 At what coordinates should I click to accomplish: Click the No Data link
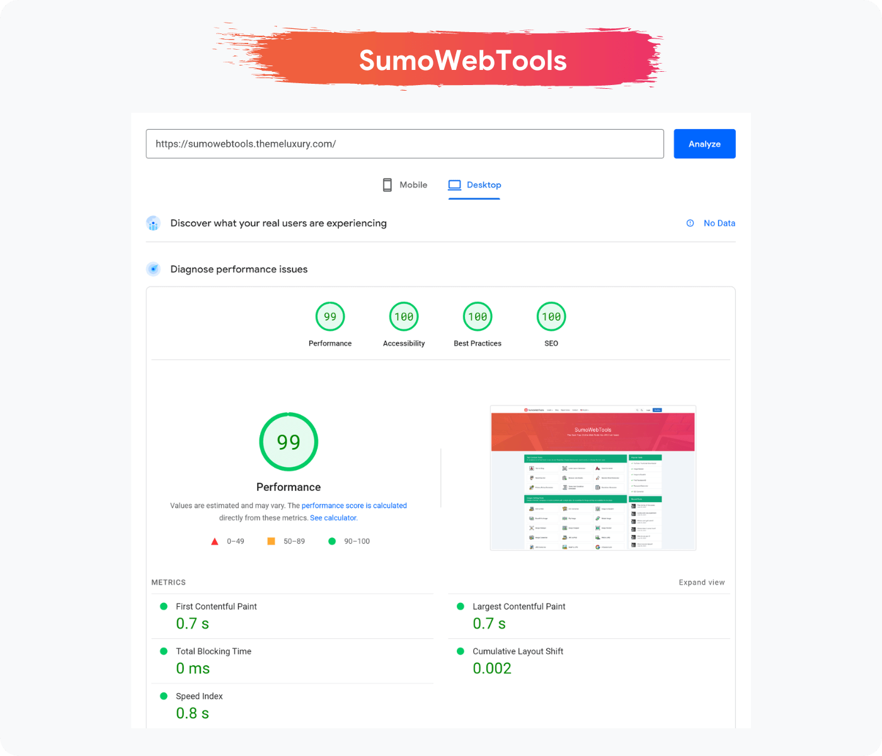tap(719, 223)
